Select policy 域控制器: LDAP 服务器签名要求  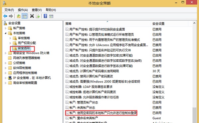pyautogui.click(x=91, y=87)
